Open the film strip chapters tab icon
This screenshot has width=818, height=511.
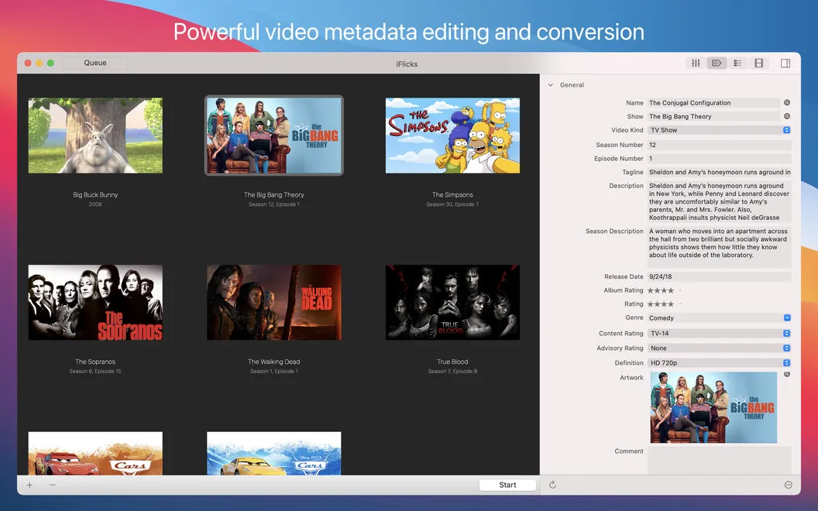tap(758, 63)
